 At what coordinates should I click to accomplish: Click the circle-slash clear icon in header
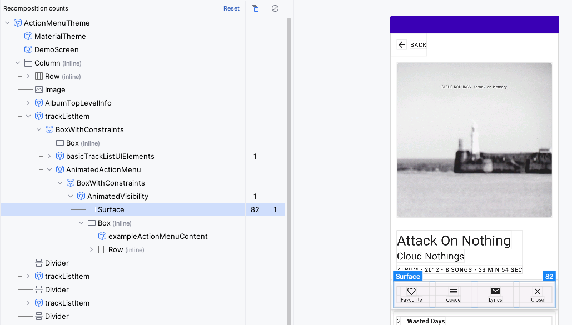click(275, 8)
